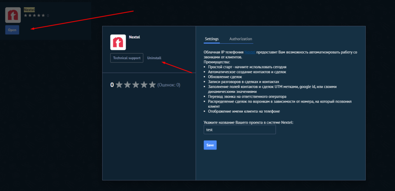395x191 pixels.
Task: Click the "(Оценок: 0)" rating count text
Action: 169,85
